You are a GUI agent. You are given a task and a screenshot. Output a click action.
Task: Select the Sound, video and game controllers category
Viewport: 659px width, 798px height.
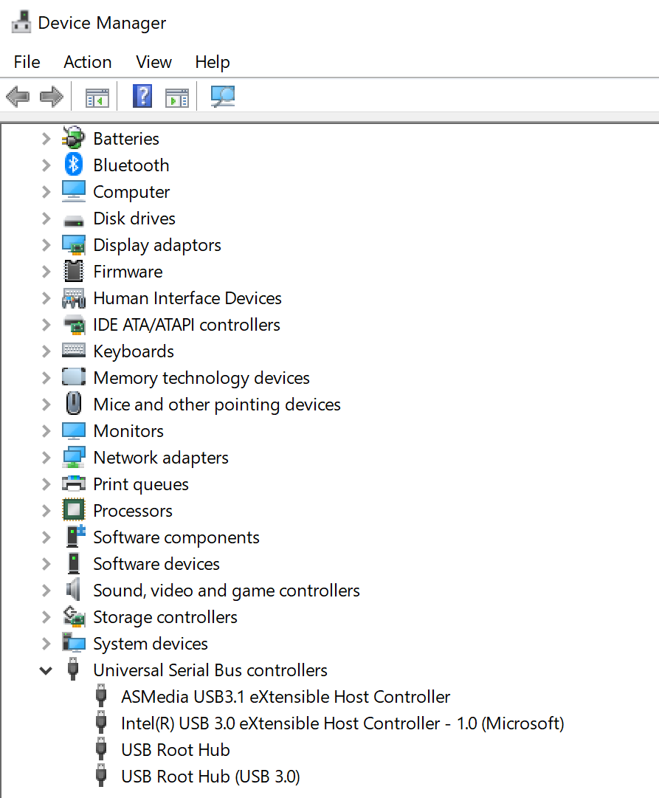(x=226, y=590)
